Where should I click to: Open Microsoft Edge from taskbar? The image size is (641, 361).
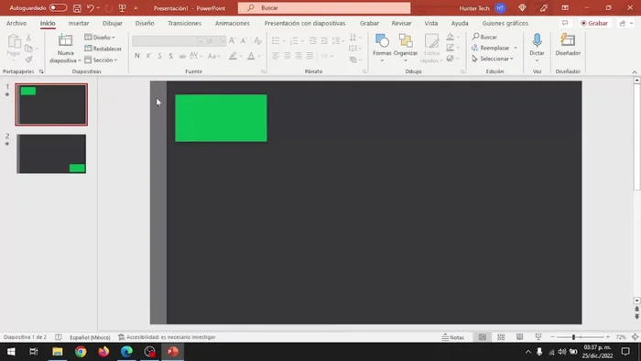126,352
